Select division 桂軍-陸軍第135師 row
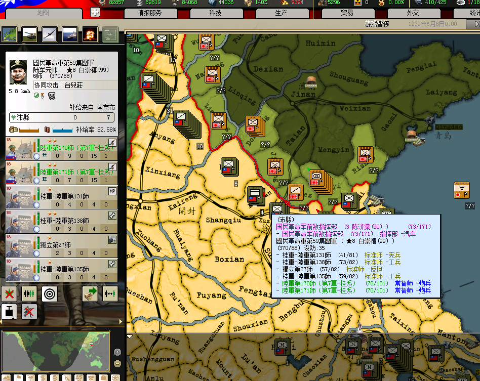 coord(62,270)
